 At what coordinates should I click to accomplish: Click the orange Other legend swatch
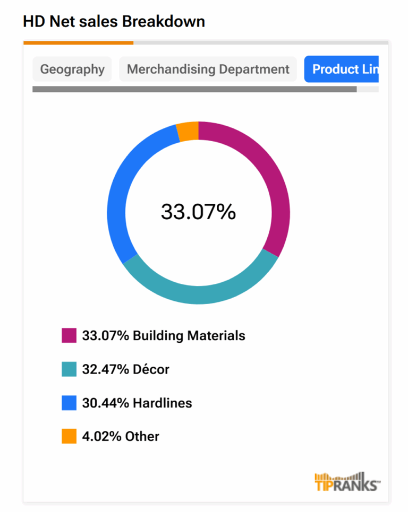[x=69, y=437]
